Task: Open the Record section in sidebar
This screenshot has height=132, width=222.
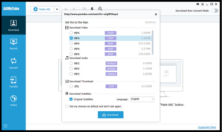Action: point(14,44)
